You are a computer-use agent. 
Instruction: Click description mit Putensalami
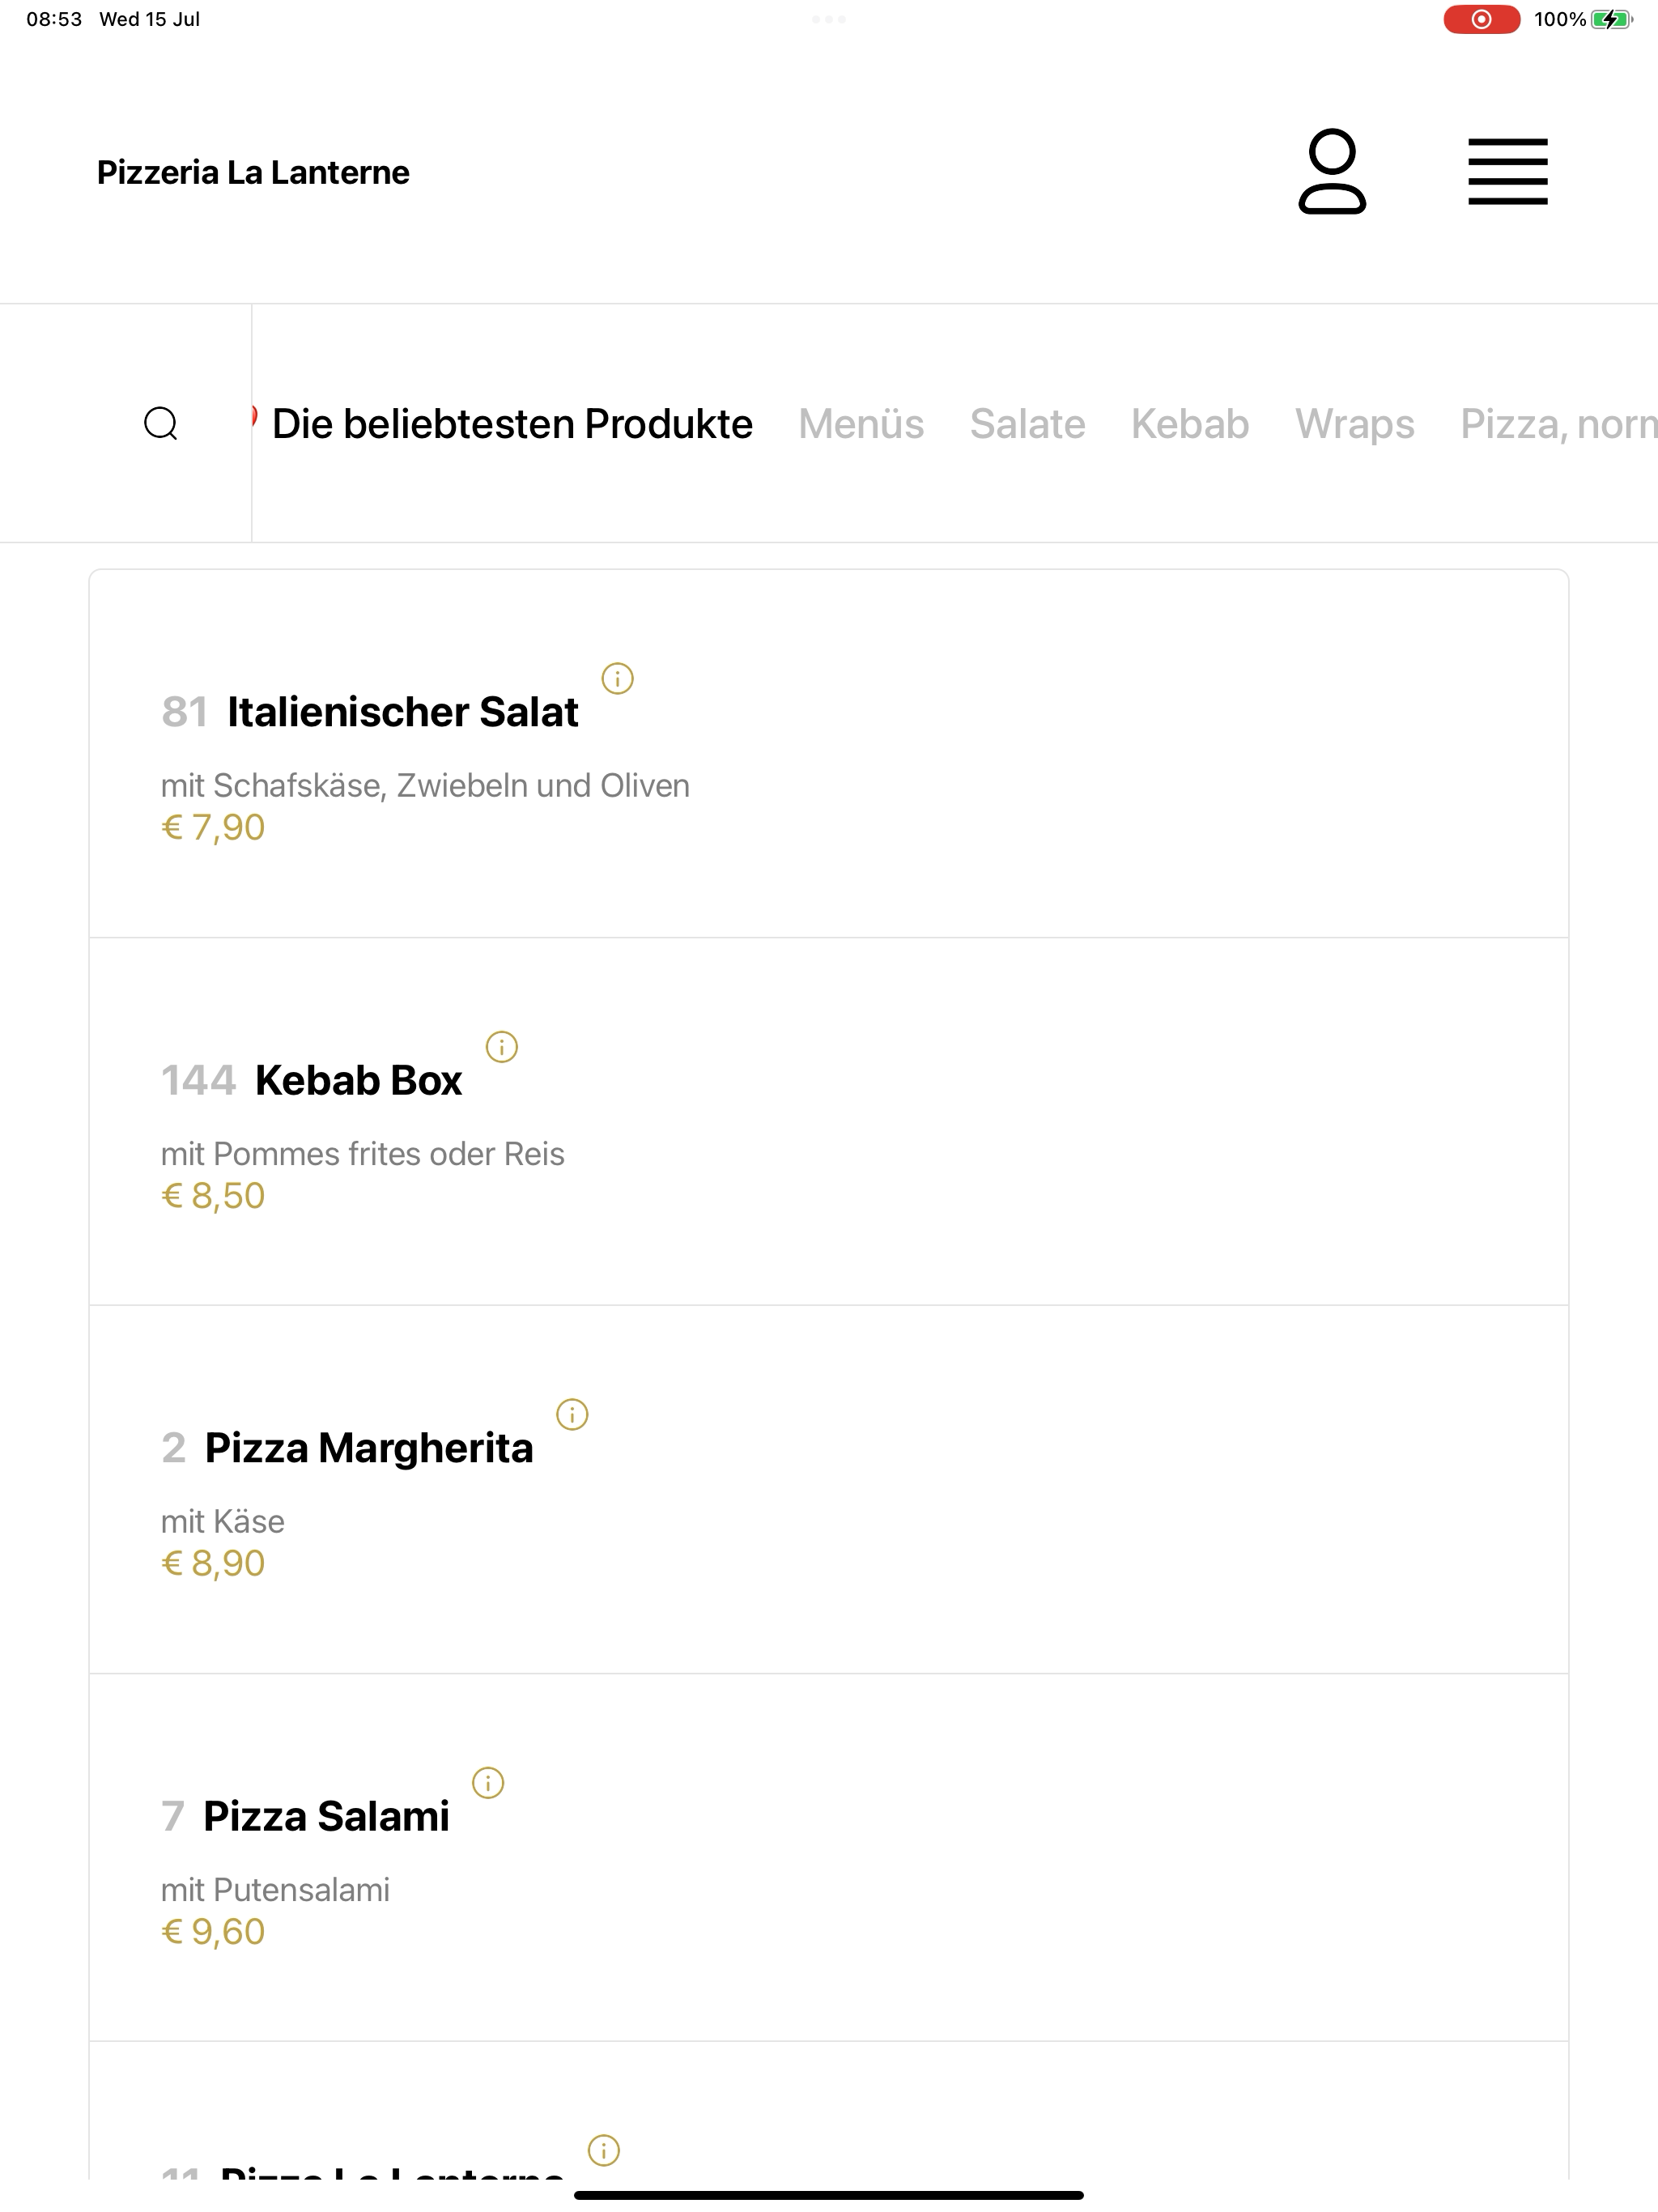[x=275, y=1889]
